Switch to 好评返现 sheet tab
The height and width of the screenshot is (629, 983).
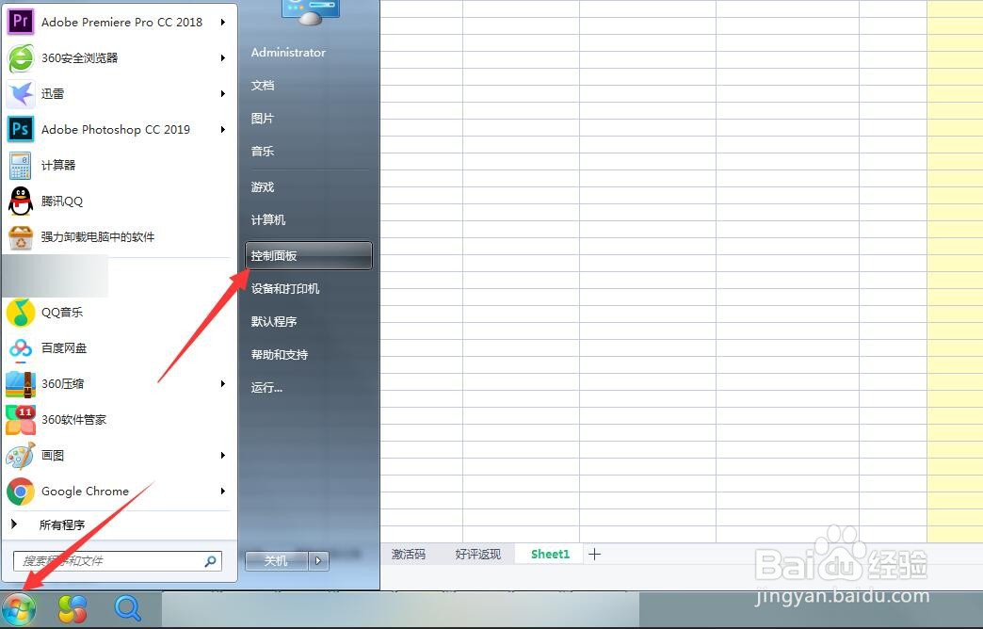coord(477,554)
